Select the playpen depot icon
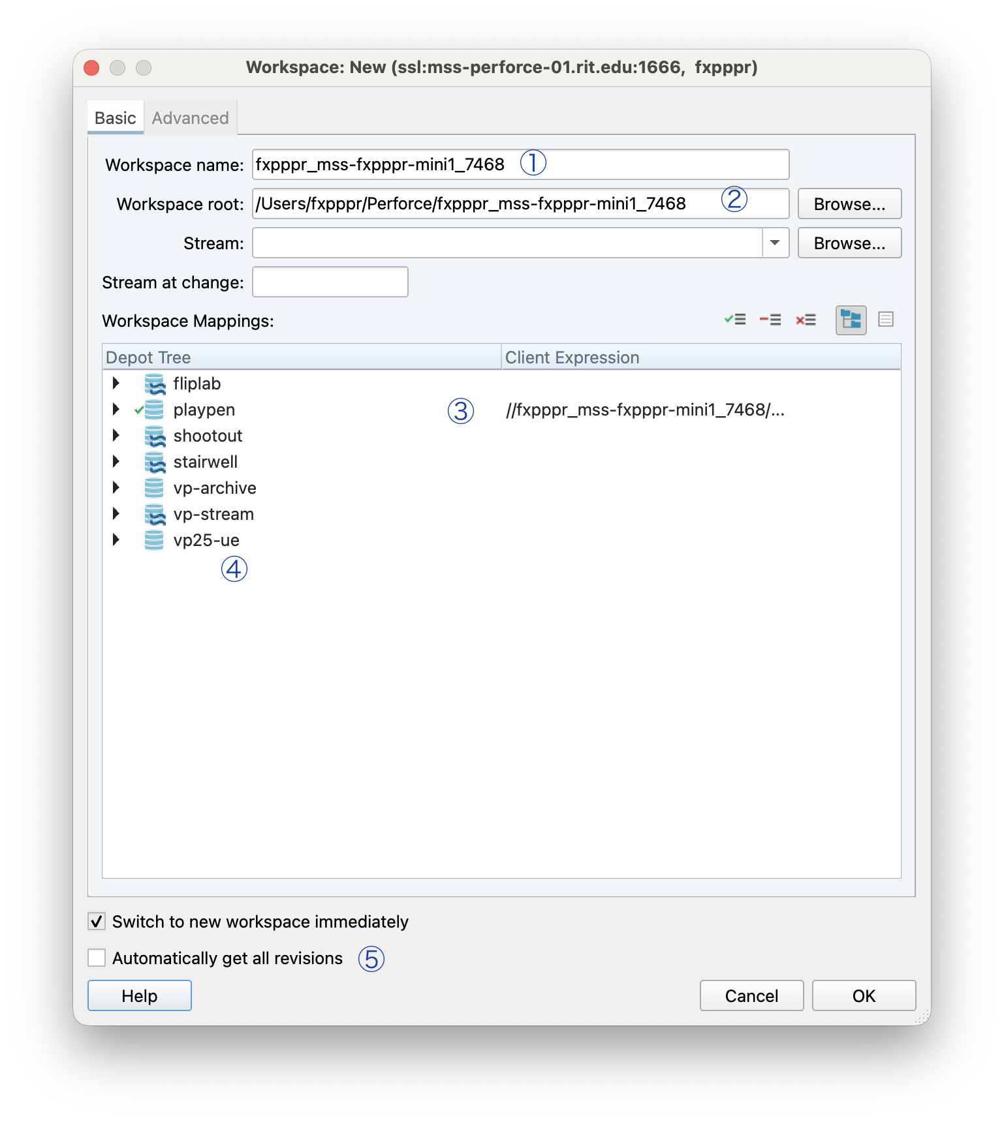 (154, 410)
